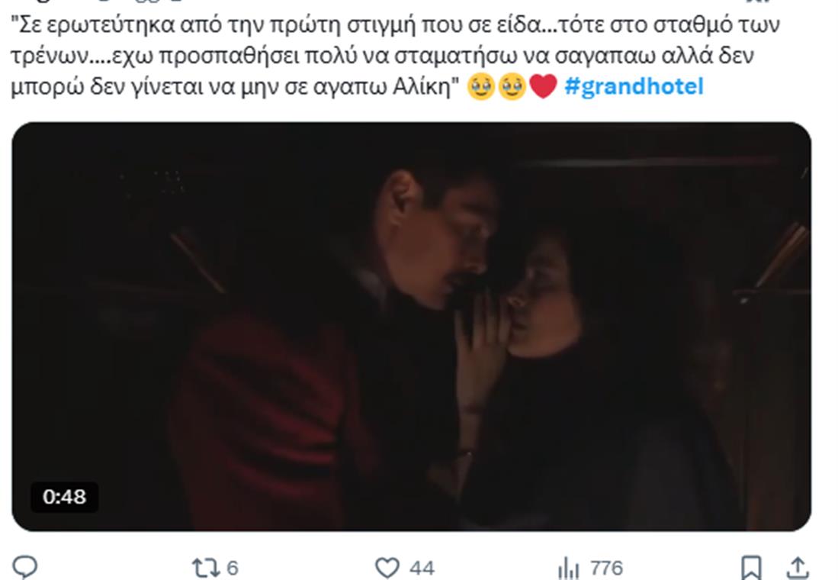Click the 0:48 video duration badge

click(x=65, y=497)
